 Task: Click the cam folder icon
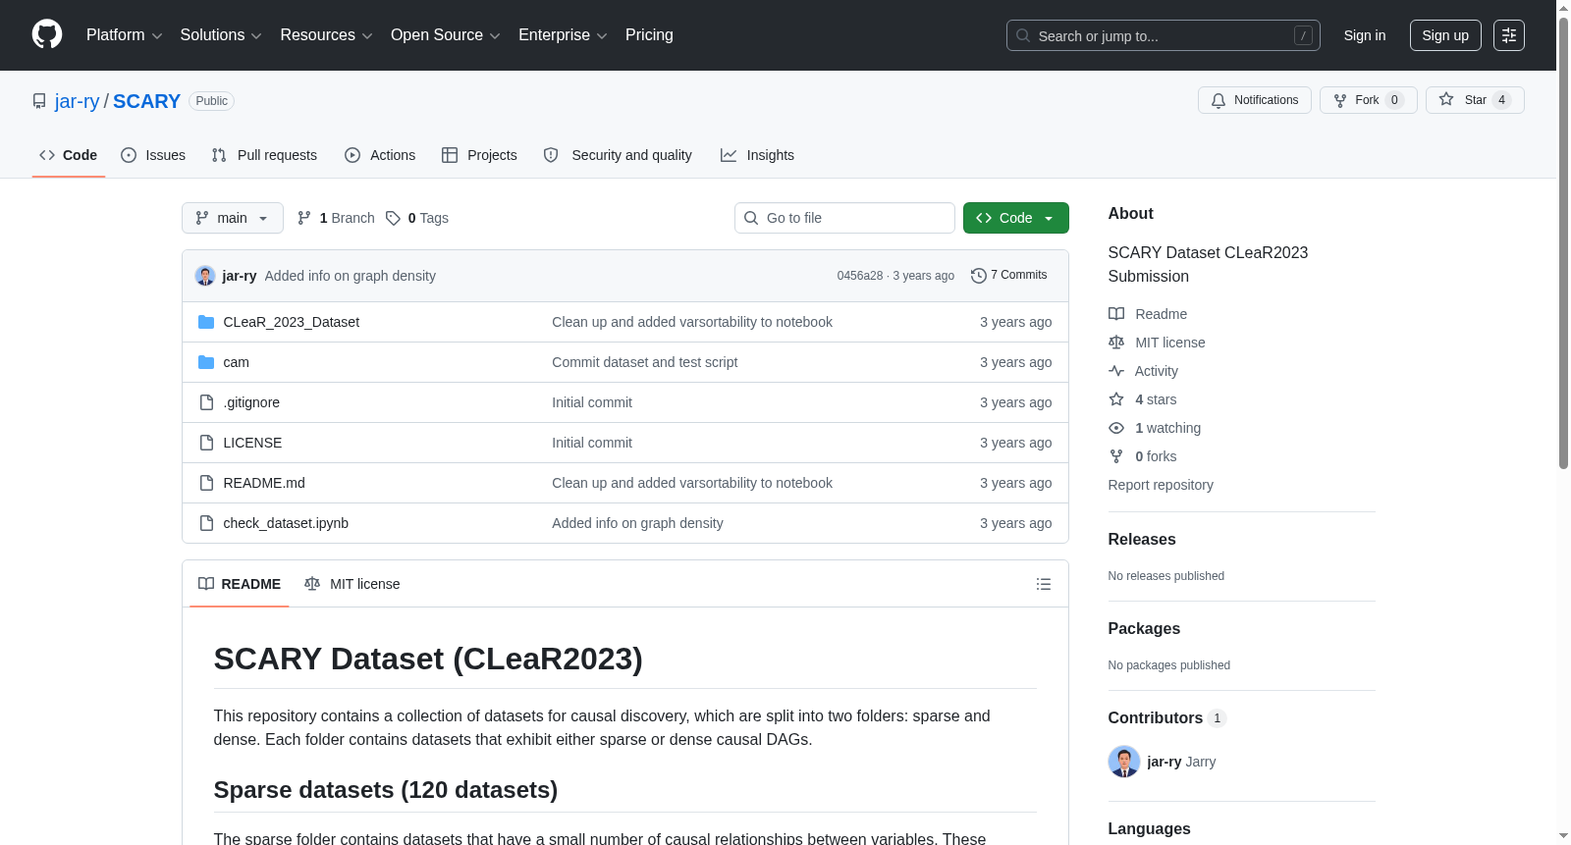(x=206, y=362)
